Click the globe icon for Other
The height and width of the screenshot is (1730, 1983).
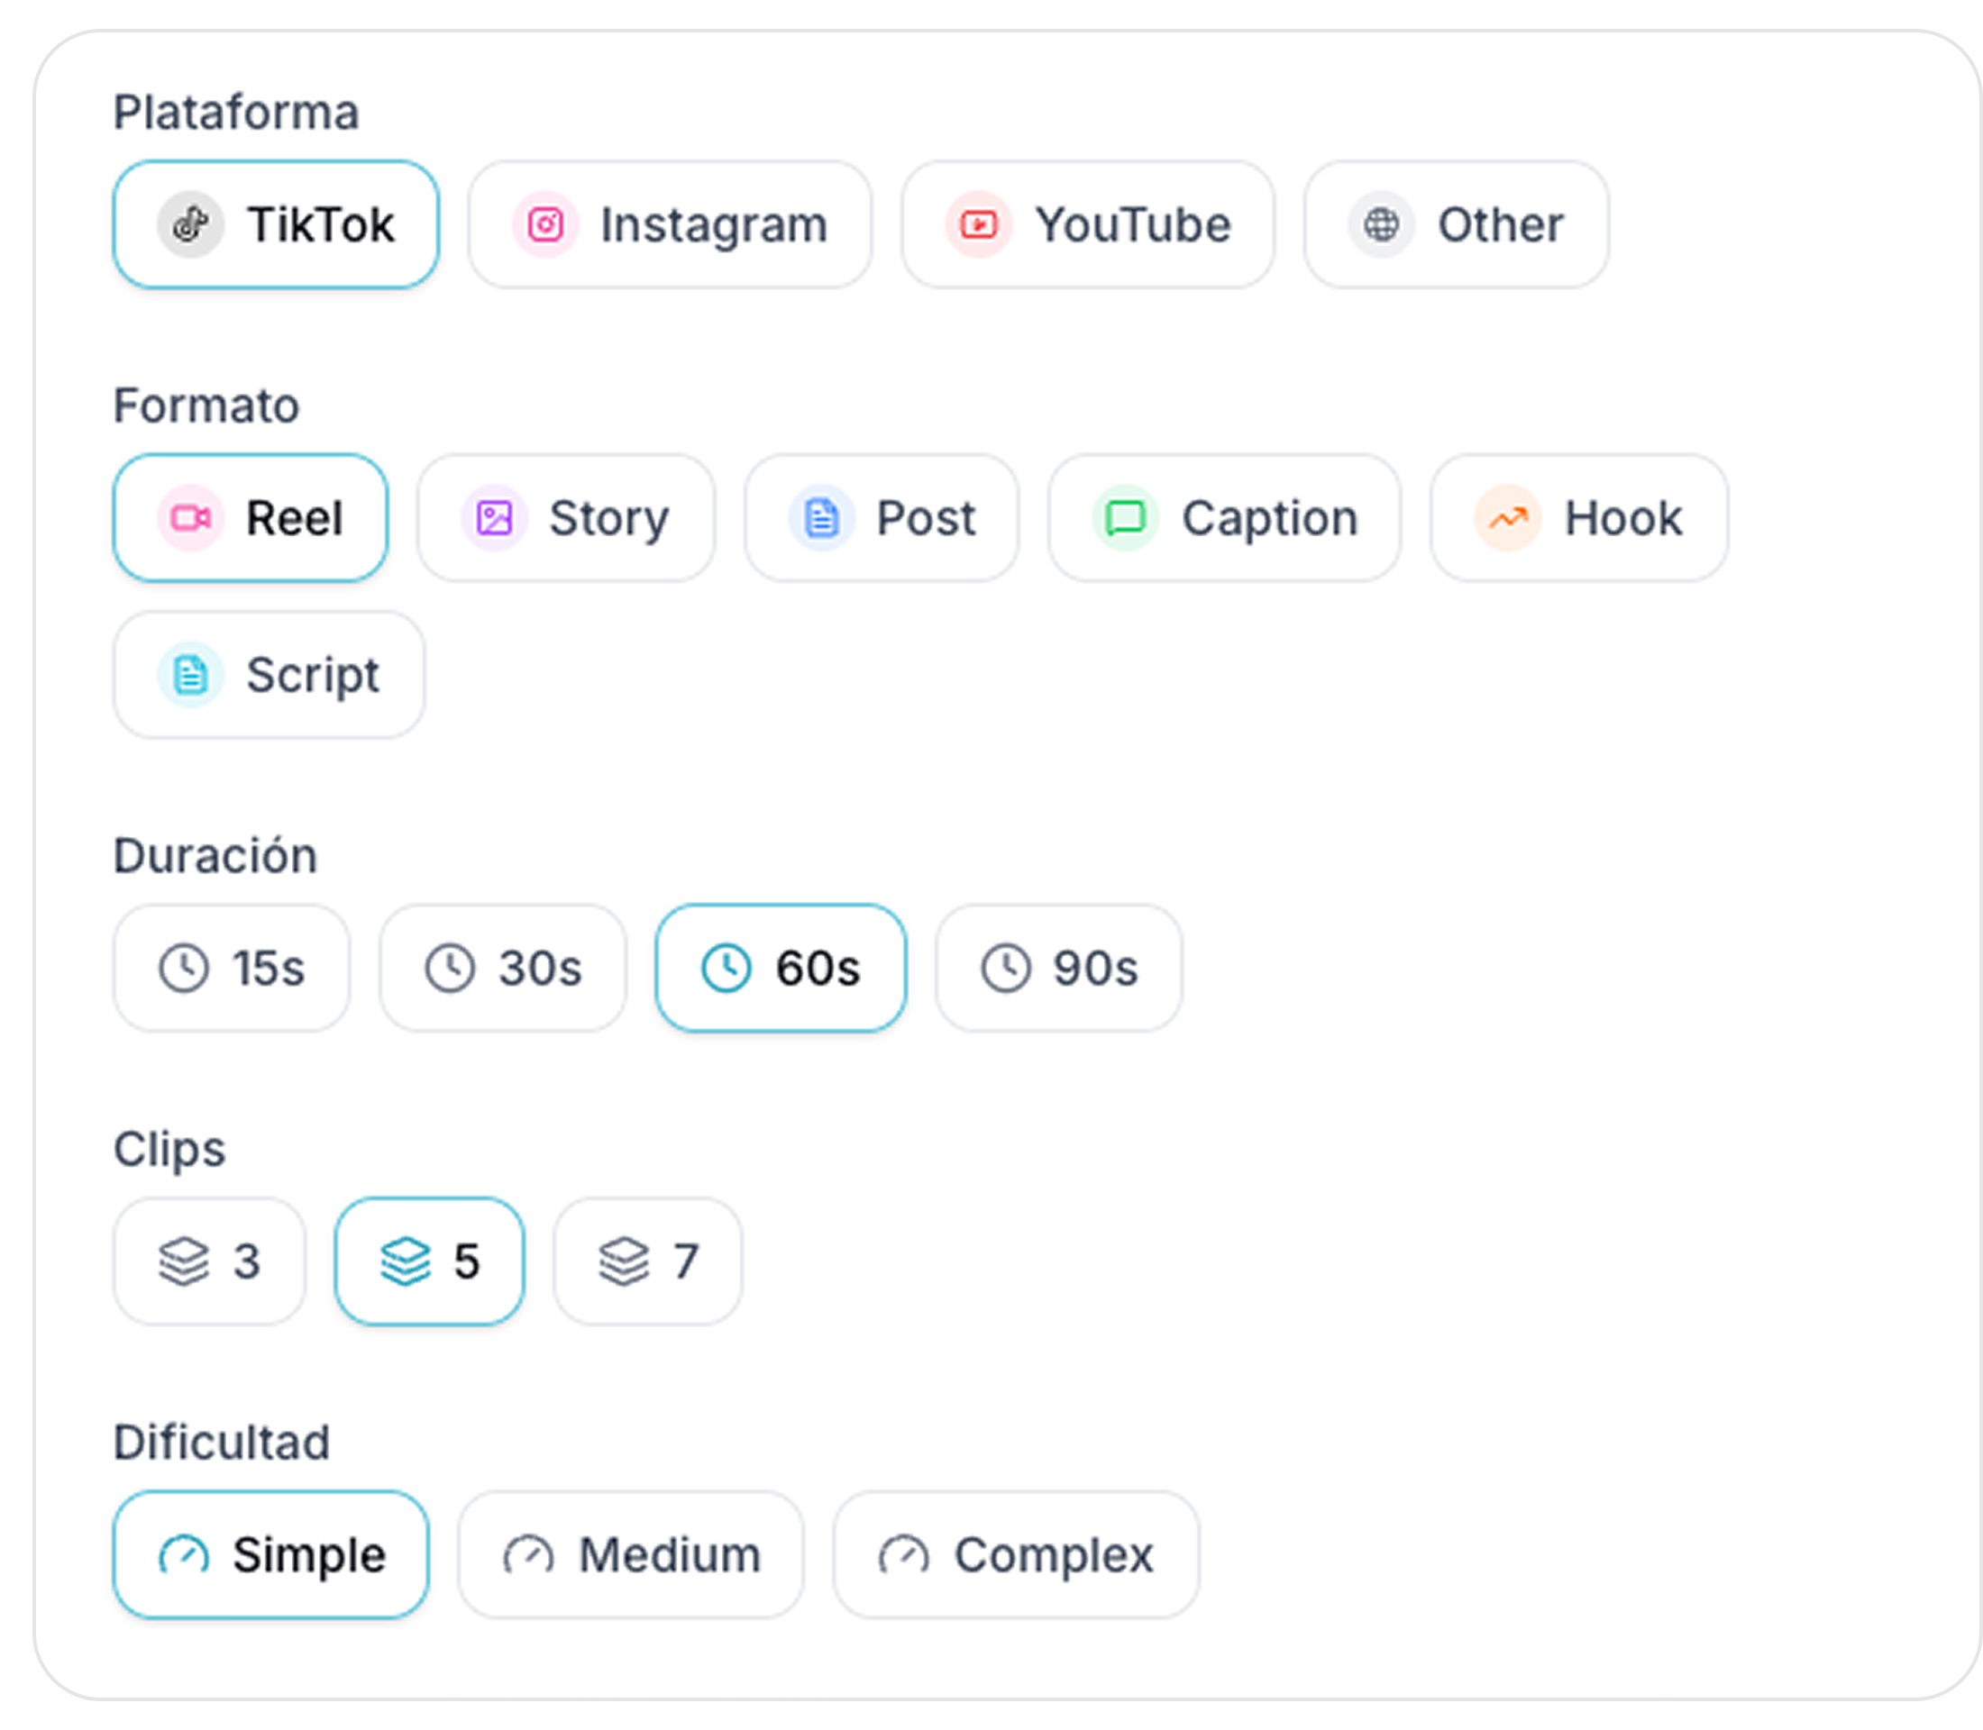(x=1381, y=225)
